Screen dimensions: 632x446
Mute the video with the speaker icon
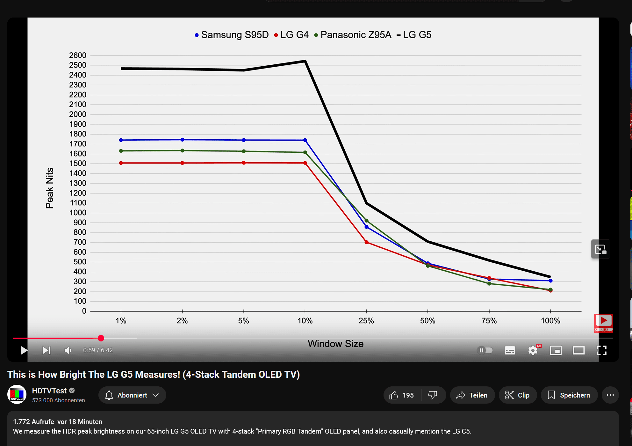68,350
